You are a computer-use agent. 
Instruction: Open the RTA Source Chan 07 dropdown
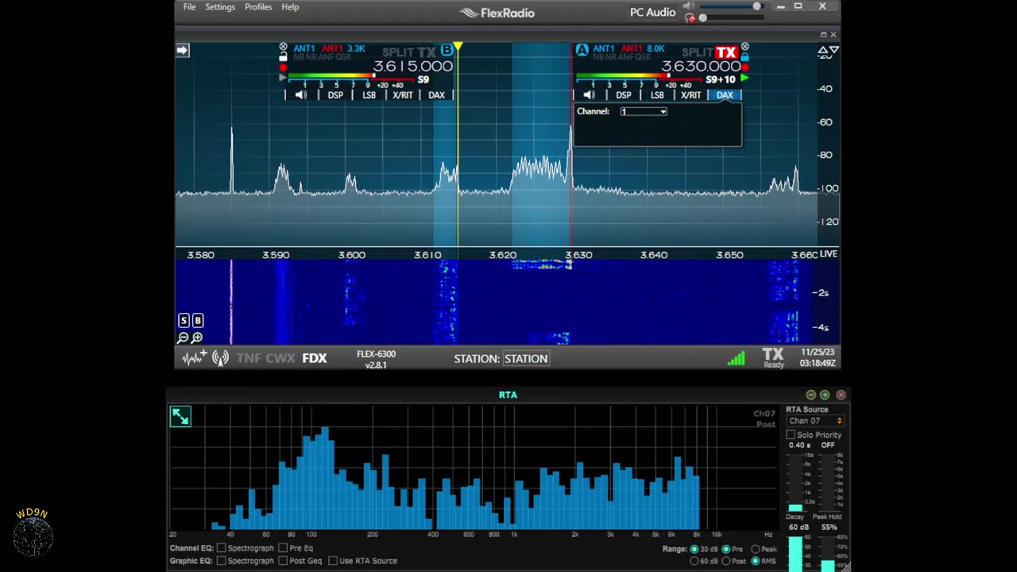pos(815,421)
